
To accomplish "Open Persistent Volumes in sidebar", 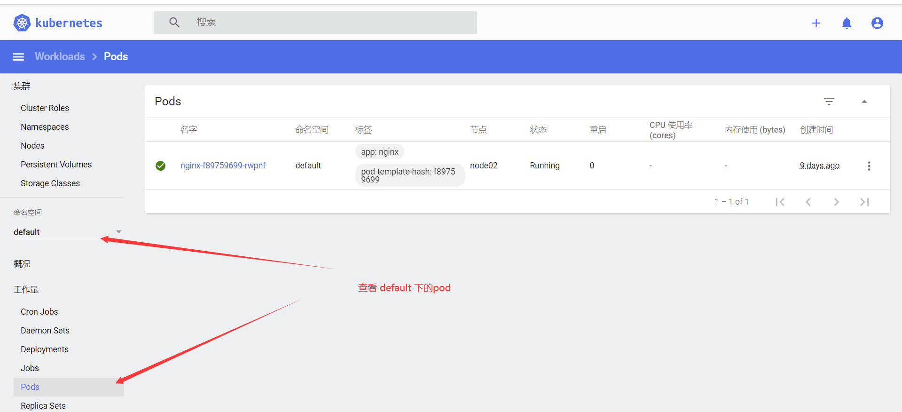I will [x=56, y=165].
